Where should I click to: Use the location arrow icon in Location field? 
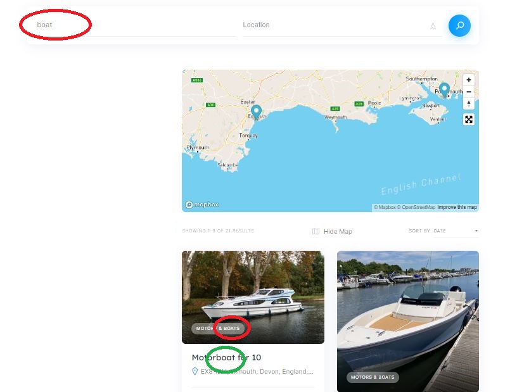433,26
